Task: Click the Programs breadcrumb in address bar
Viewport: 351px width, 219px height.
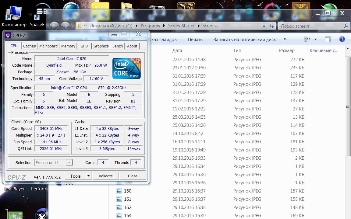Action: pyautogui.click(x=150, y=26)
